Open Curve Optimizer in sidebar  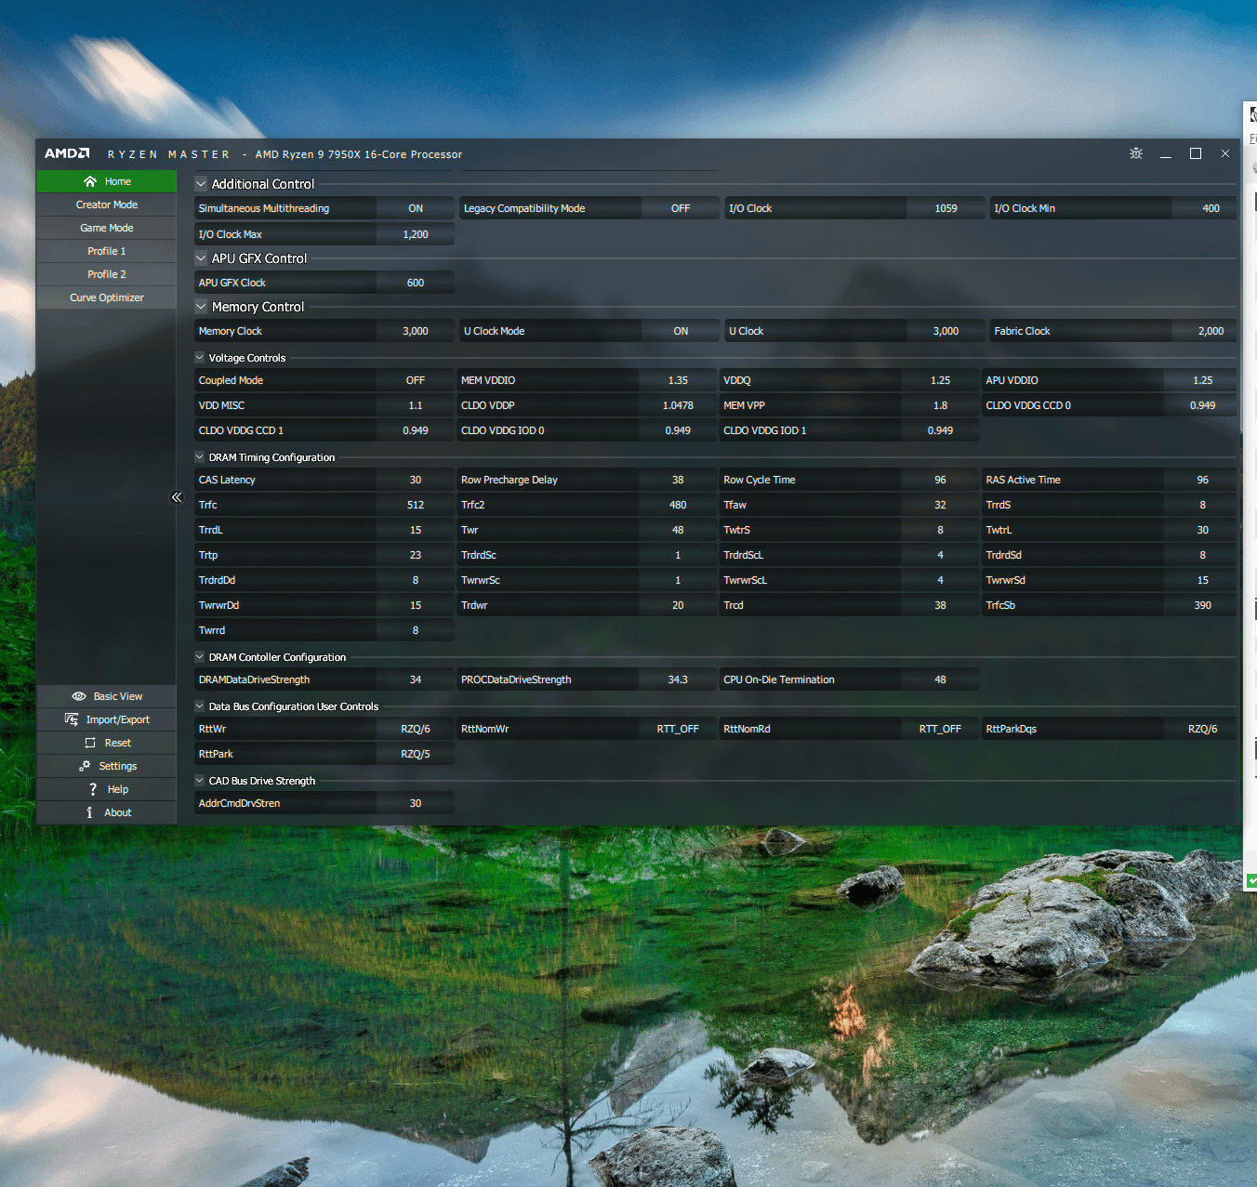(x=107, y=297)
